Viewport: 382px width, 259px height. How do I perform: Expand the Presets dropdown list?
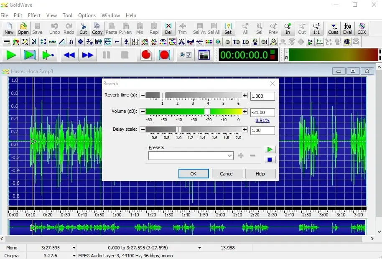pyautogui.click(x=229, y=156)
